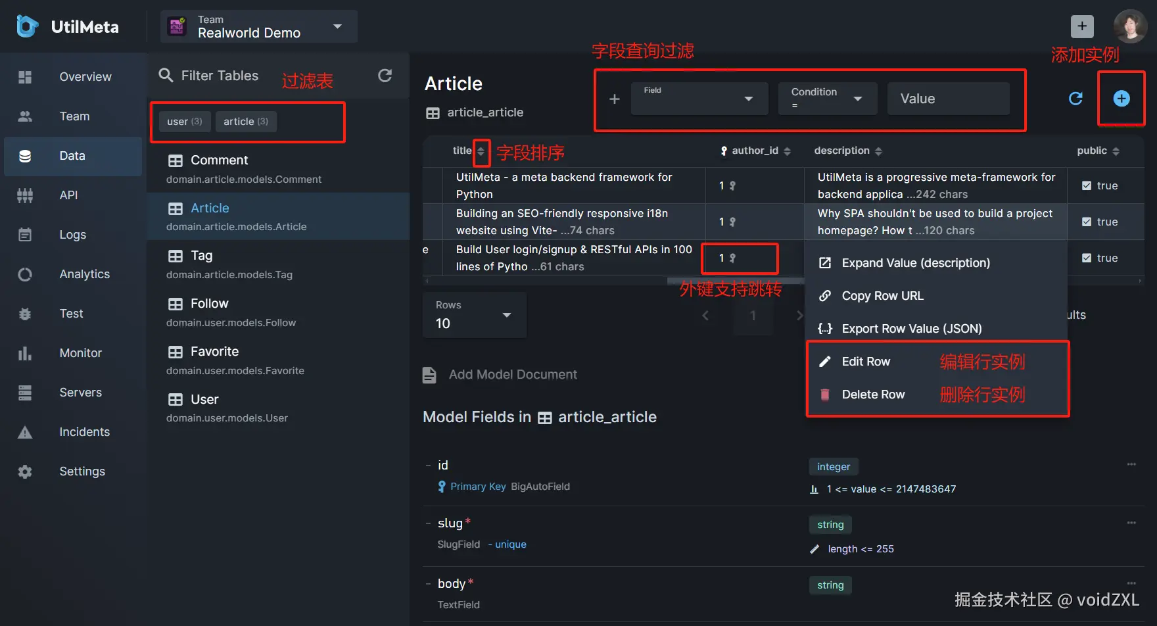Toggle public checkbox for SEO-friendly article row

point(1087,222)
